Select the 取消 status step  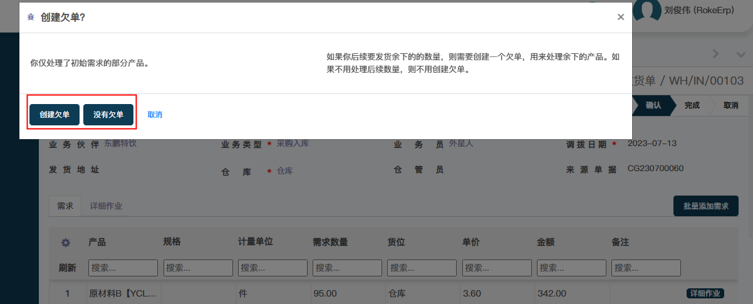click(730, 105)
